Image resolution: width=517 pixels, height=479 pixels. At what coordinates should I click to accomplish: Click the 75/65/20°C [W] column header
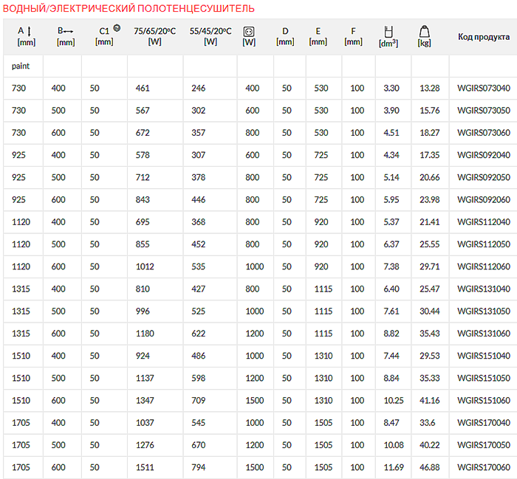[154, 37]
